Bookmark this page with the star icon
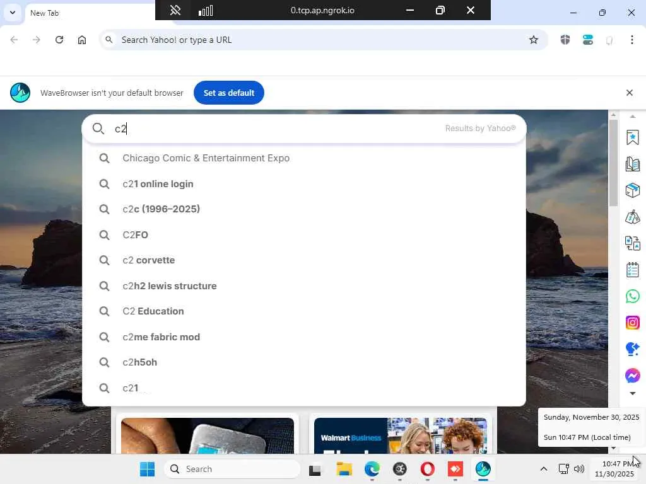 pos(534,40)
